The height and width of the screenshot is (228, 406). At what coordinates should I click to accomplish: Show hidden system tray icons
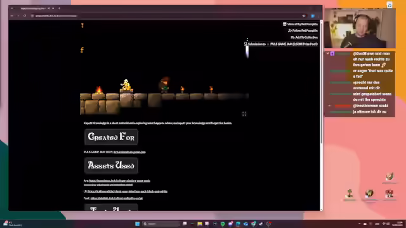pyautogui.click(x=360, y=224)
